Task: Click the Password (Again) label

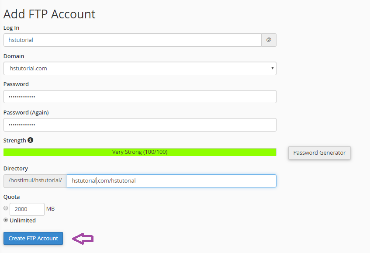Action: [26, 112]
